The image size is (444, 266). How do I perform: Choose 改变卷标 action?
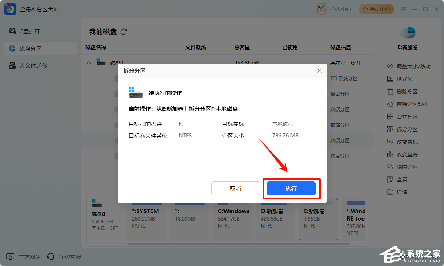(402, 142)
